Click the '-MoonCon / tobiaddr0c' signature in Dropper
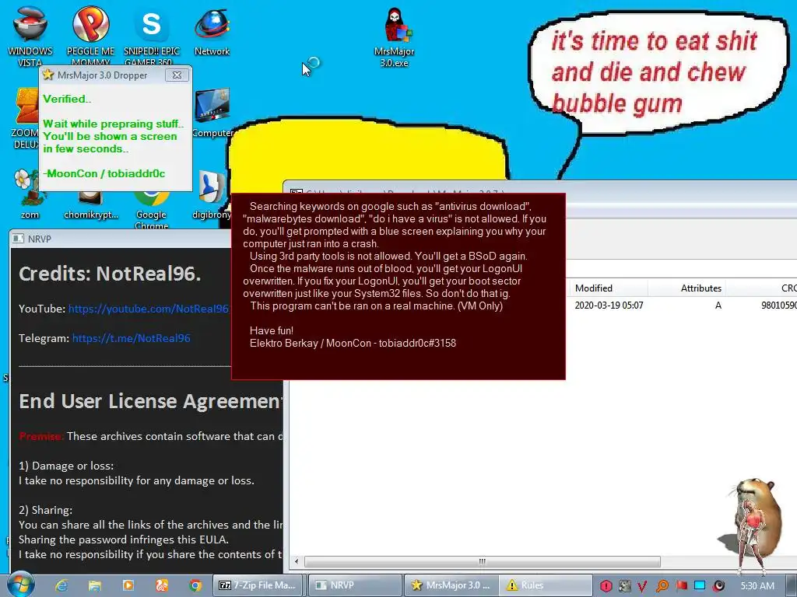The height and width of the screenshot is (597, 797). pos(104,173)
